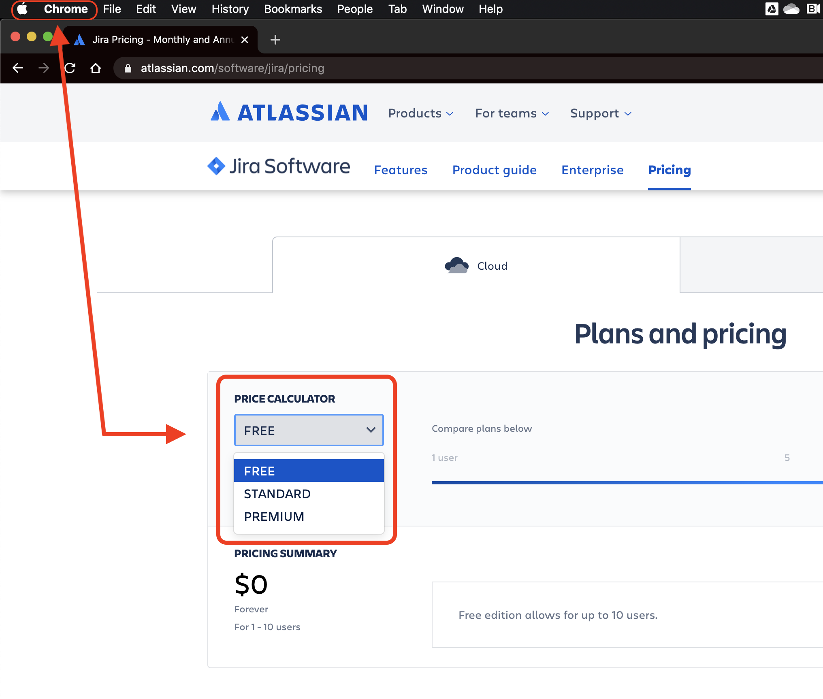Click the user count slider track
Image resolution: width=823 pixels, height=699 pixels.
coord(608,483)
